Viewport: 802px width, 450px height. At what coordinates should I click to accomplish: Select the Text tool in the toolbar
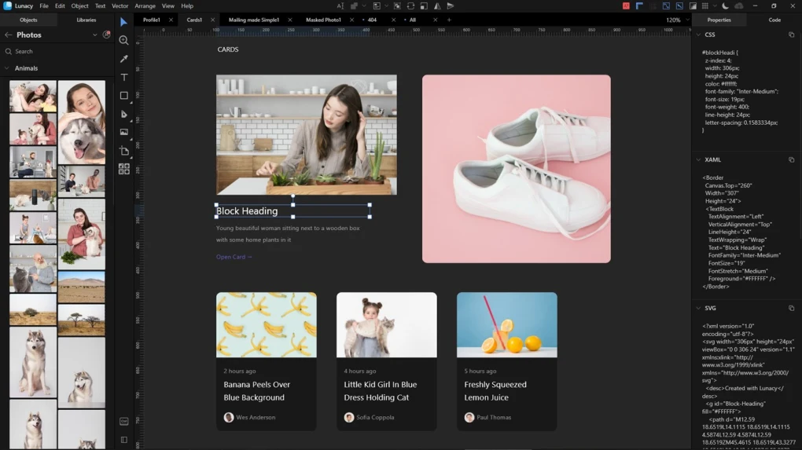coord(123,77)
